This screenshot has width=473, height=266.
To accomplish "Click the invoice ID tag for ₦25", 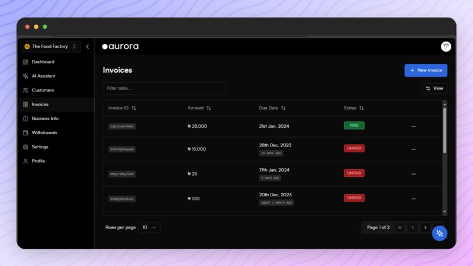I will coord(122,174).
